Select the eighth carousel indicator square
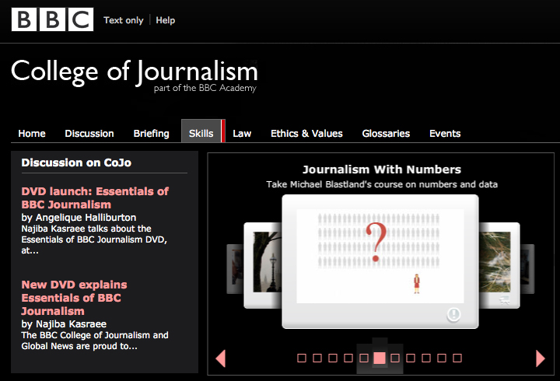Image resolution: width=560 pixels, height=381 pixels. click(411, 358)
